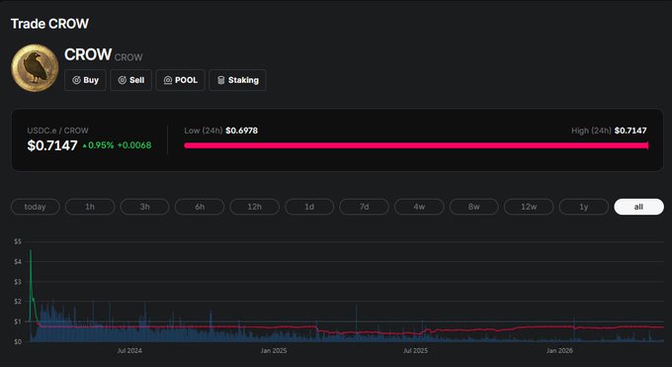This screenshot has height=367, width=672.
Task: Click the Jan 2025 axis label
Action: coord(274,351)
